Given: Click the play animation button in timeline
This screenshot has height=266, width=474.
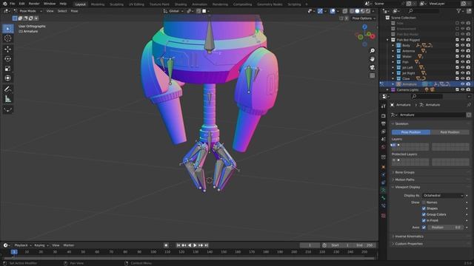Looking at the screenshot, I should (x=195, y=245).
